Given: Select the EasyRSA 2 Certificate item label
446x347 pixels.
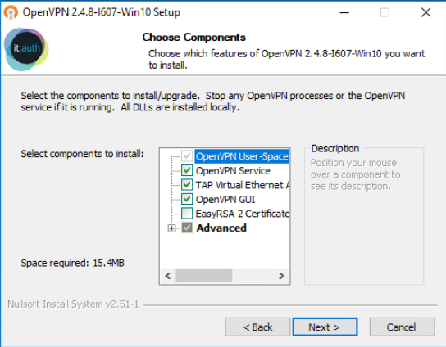Looking at the screenshot, I should pyautogui.click(x=243, y=214).
